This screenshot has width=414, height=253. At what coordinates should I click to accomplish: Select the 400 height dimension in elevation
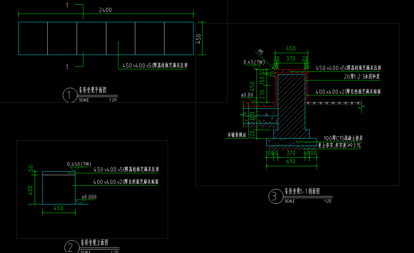click(31, 190)
